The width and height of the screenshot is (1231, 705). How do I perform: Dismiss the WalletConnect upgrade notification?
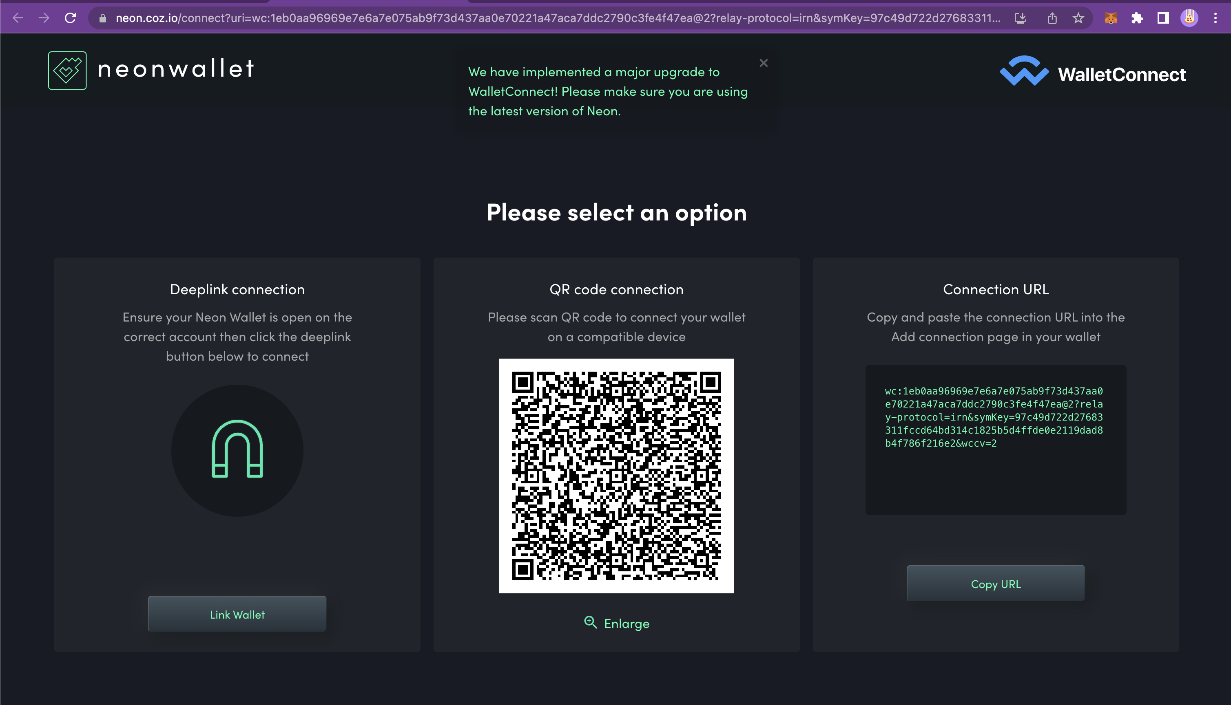(764, 62)
